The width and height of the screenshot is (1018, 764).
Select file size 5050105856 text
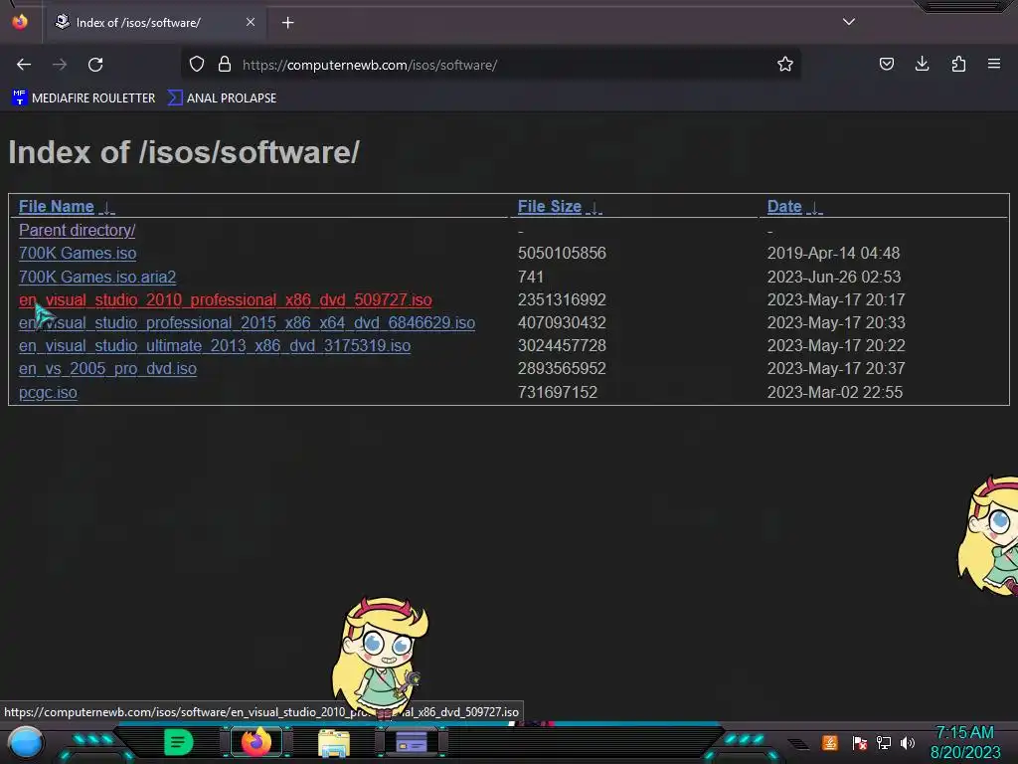pos(562,253)
